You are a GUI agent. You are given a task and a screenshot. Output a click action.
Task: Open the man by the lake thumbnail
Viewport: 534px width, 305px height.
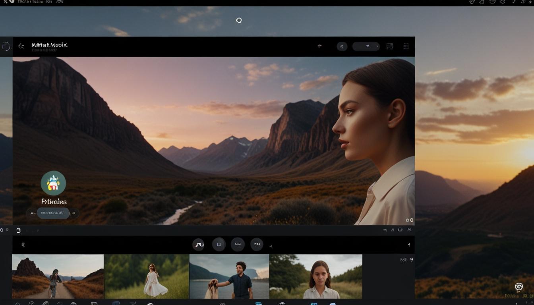tap(229, 276)
